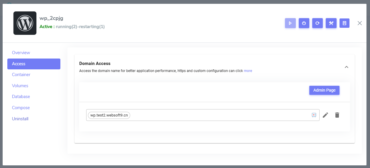Collapse the Domain Access section
The height and width of the screenshot is (168, 370).
(x=346, y=67)
